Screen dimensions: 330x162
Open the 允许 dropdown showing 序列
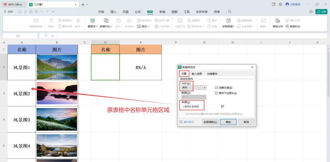click(194, 88)
